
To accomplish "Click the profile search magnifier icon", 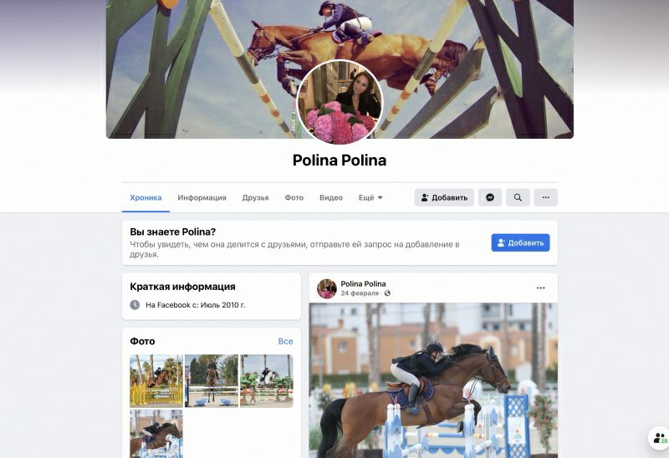I will click(518, 197).
